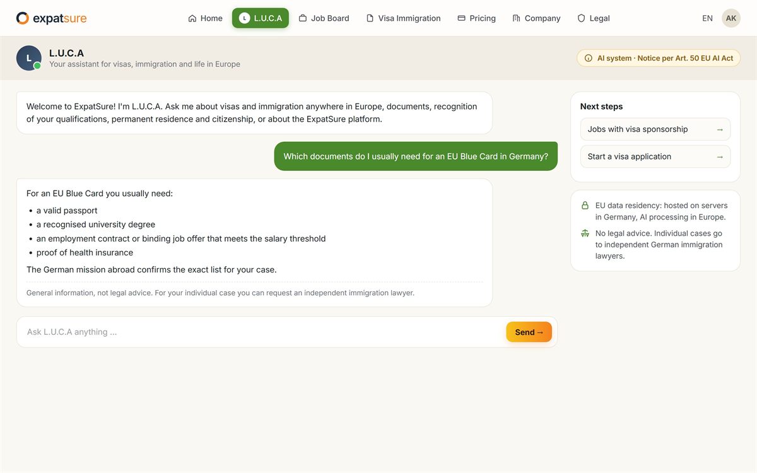The width and height of the screenshot is (757, 473).
Task: Open the Company menu item
Action: [536, 18]
